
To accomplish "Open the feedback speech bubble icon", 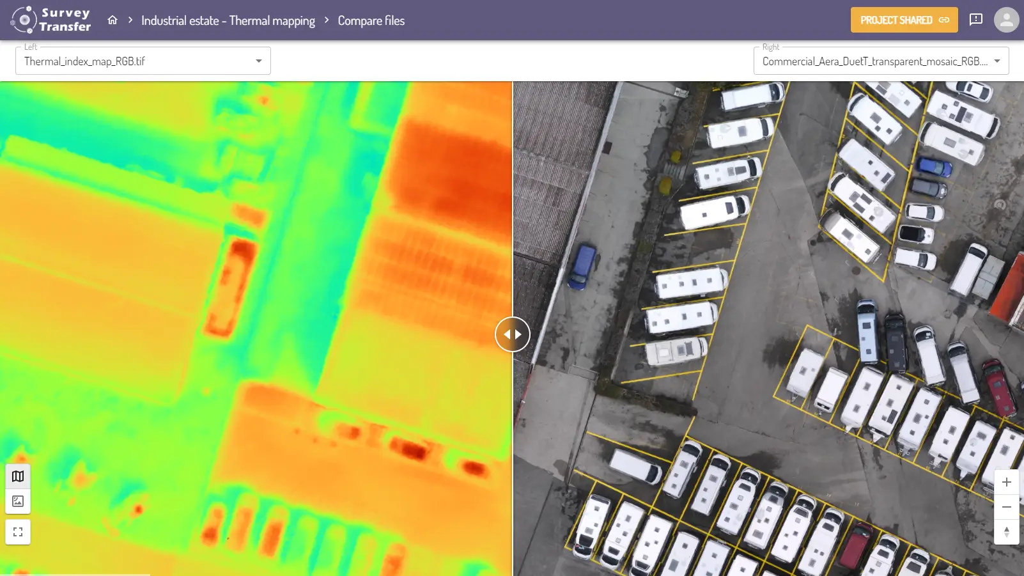I will coord(976,19).
